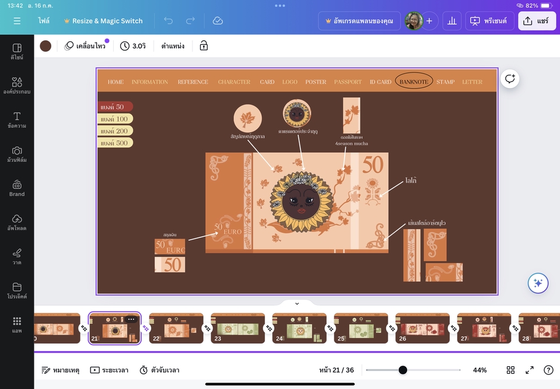Change the 3.0วิ page duration

(x=133, y=46)
